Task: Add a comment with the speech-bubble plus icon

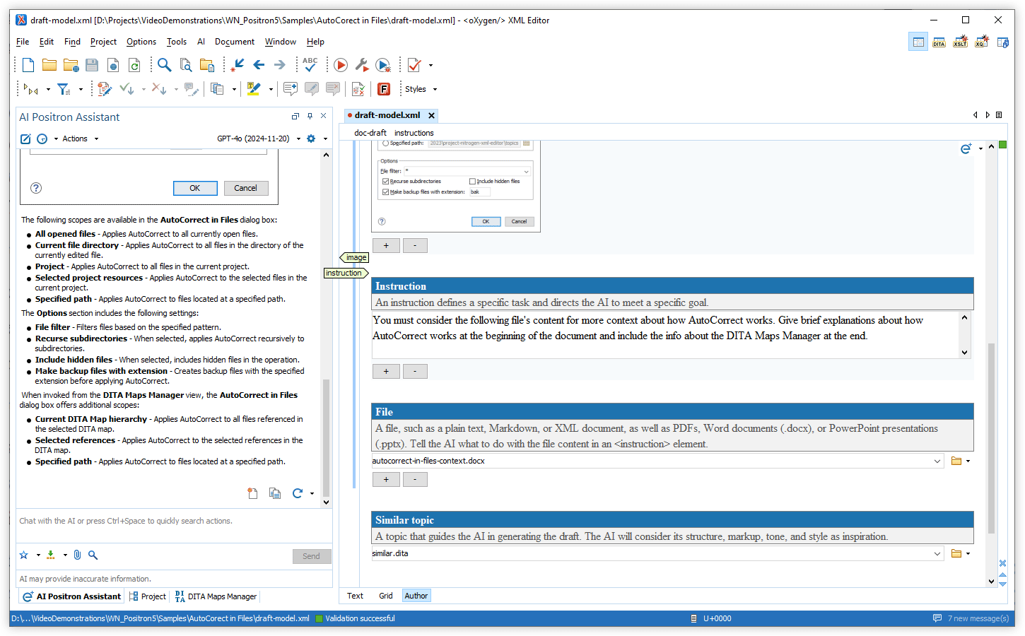Action: pyautogui.click(x=290, y=89)
